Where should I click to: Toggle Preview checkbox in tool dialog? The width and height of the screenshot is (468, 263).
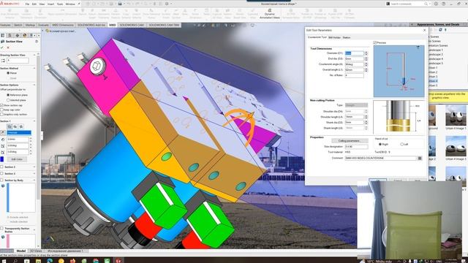point(375,43)
